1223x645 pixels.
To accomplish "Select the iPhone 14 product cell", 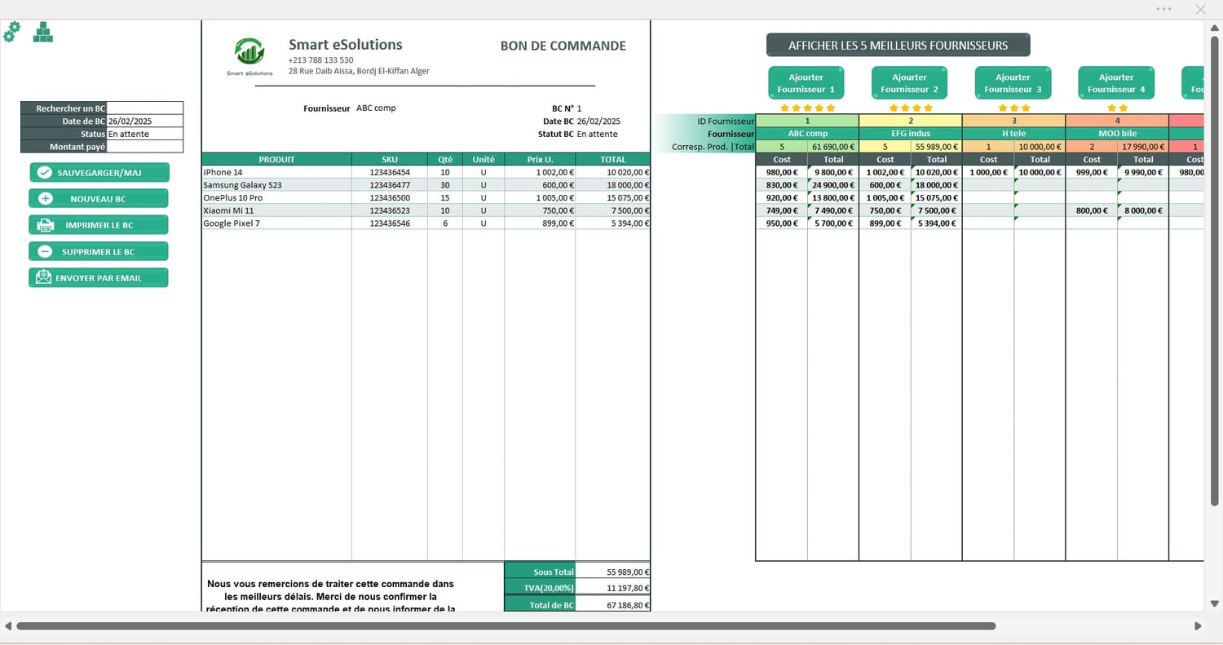I will [x=276, y=172].
